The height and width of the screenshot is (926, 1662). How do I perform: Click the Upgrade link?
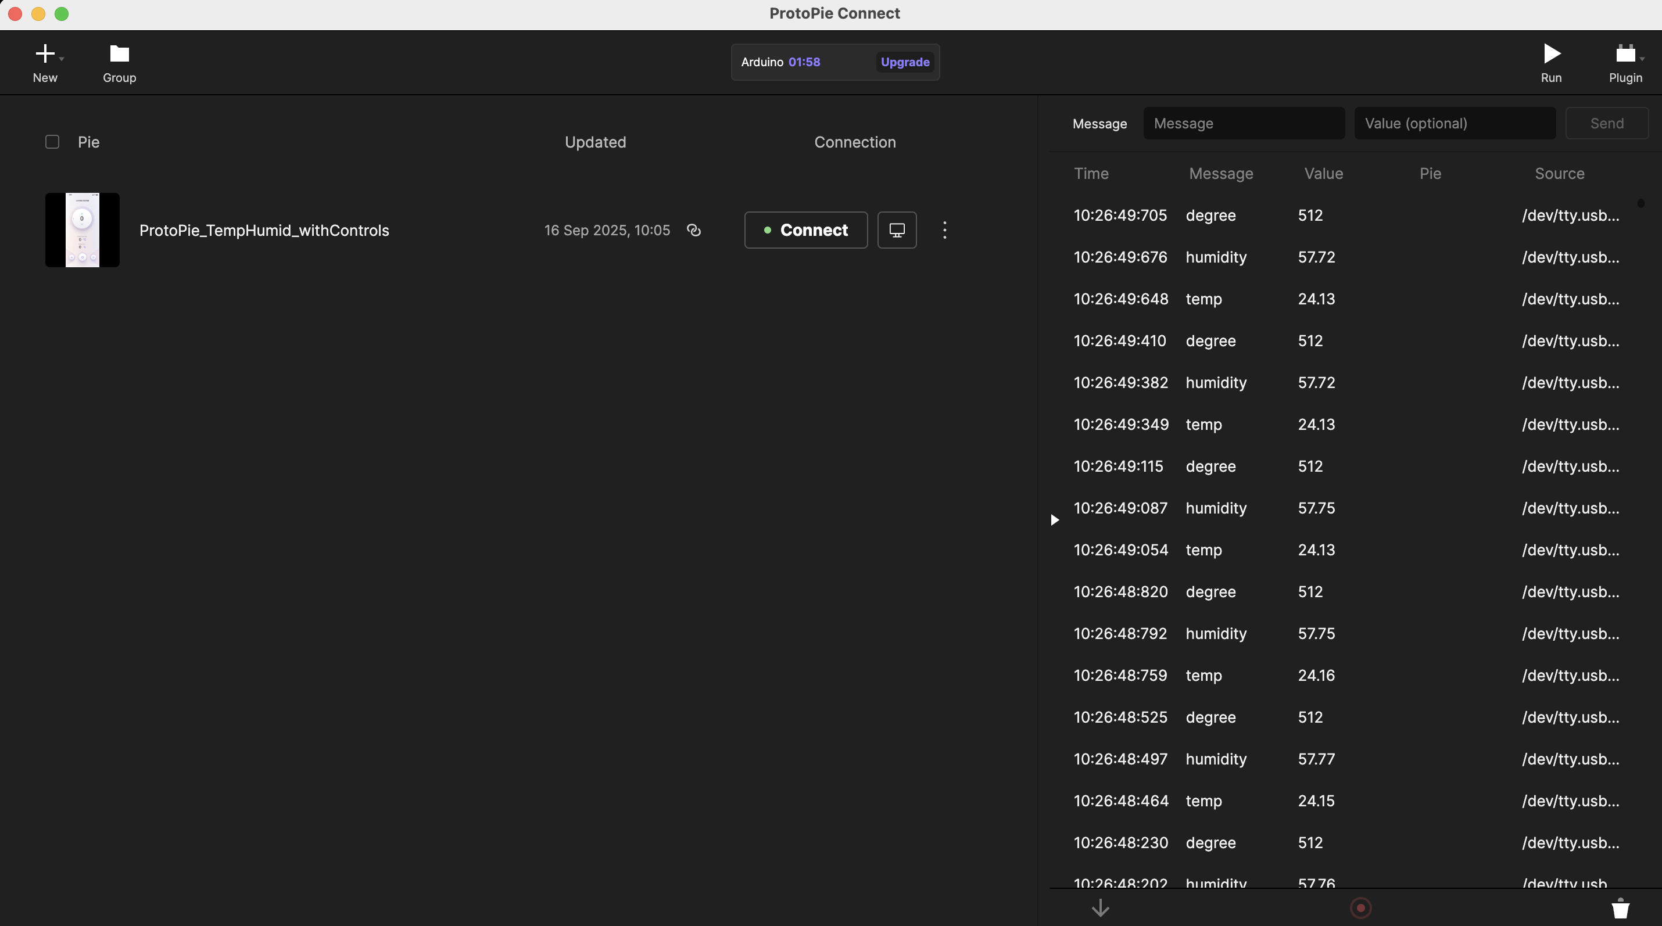point(905,62)
